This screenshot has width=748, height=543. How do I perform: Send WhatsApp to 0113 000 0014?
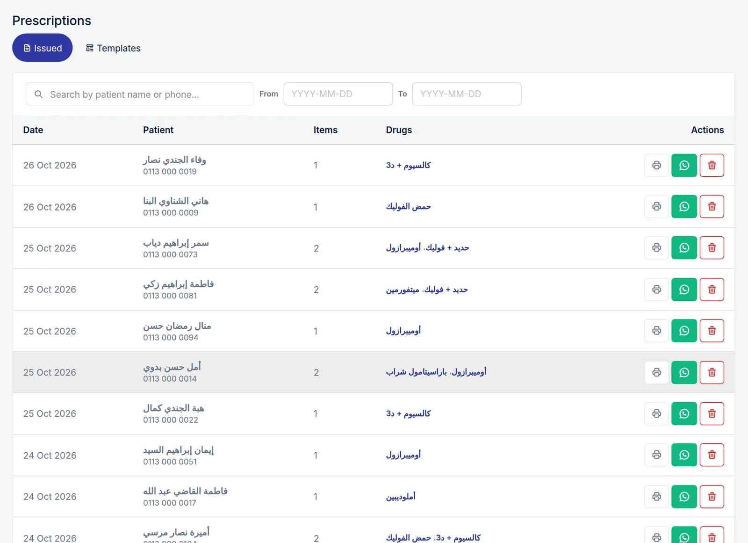pos(684,372)
